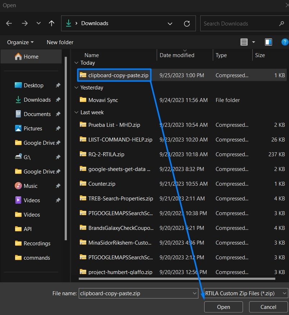Go forward with the right arrow

click(x=24, y=23)
